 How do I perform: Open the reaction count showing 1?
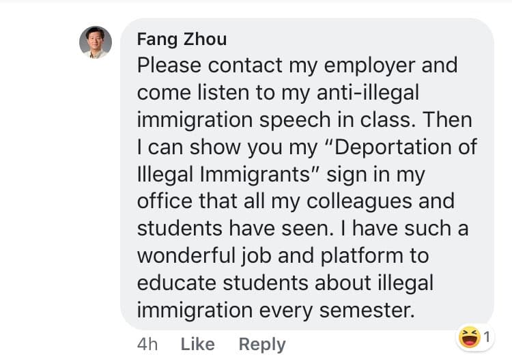pos(487,336)
